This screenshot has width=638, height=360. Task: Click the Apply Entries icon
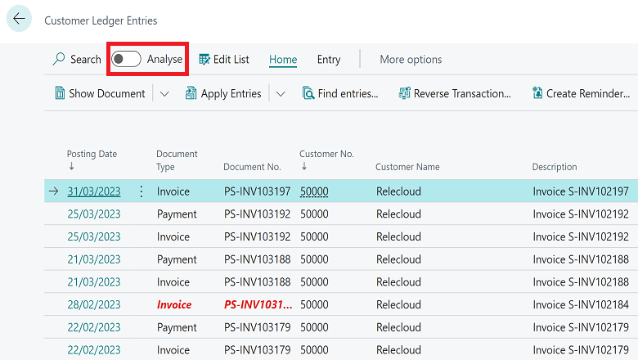(x=191, y=93)
